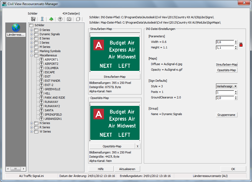Click the resource list scrollbar right arrow
Screen dimensions: 252x182
pos(24,169)
